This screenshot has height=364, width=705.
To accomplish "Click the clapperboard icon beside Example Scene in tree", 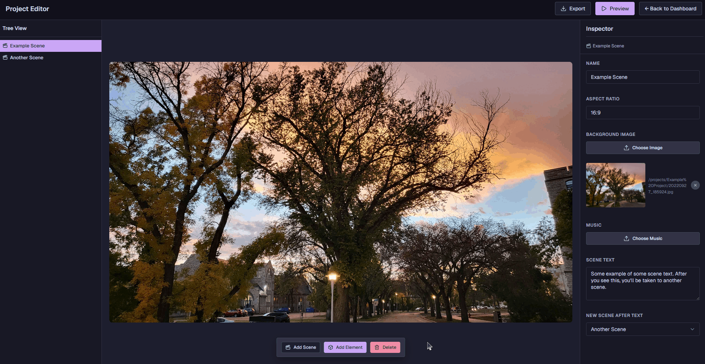I will 5,45.
